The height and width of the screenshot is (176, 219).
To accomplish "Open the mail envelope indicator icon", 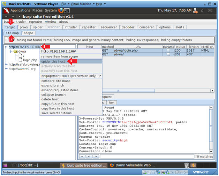I will [x=210, y=10].
